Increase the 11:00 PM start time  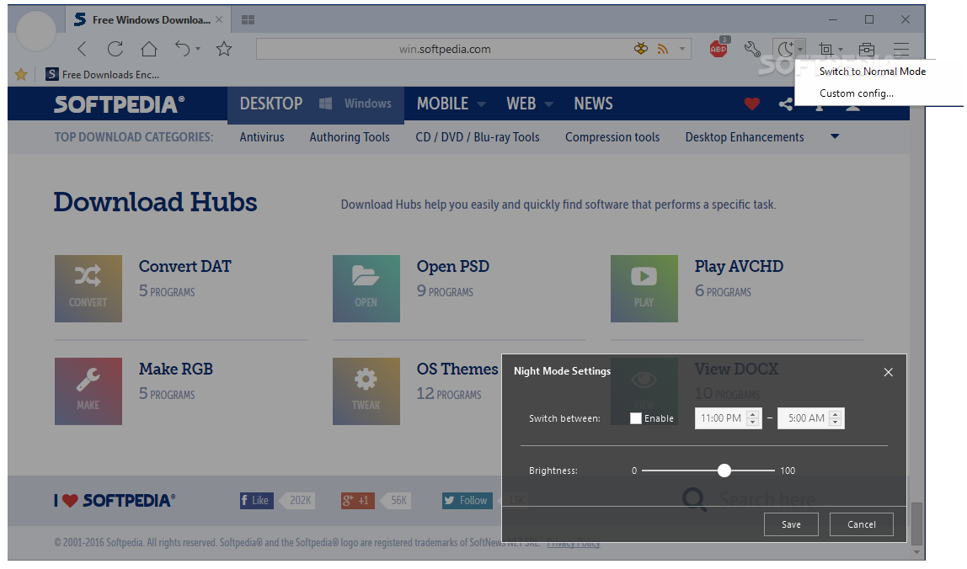pyautogui.click(x=752, y=414)
